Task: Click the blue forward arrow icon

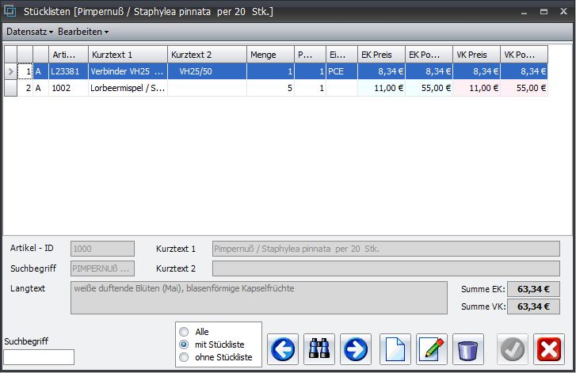Action: pyautogui.click(x=356, y=349)
